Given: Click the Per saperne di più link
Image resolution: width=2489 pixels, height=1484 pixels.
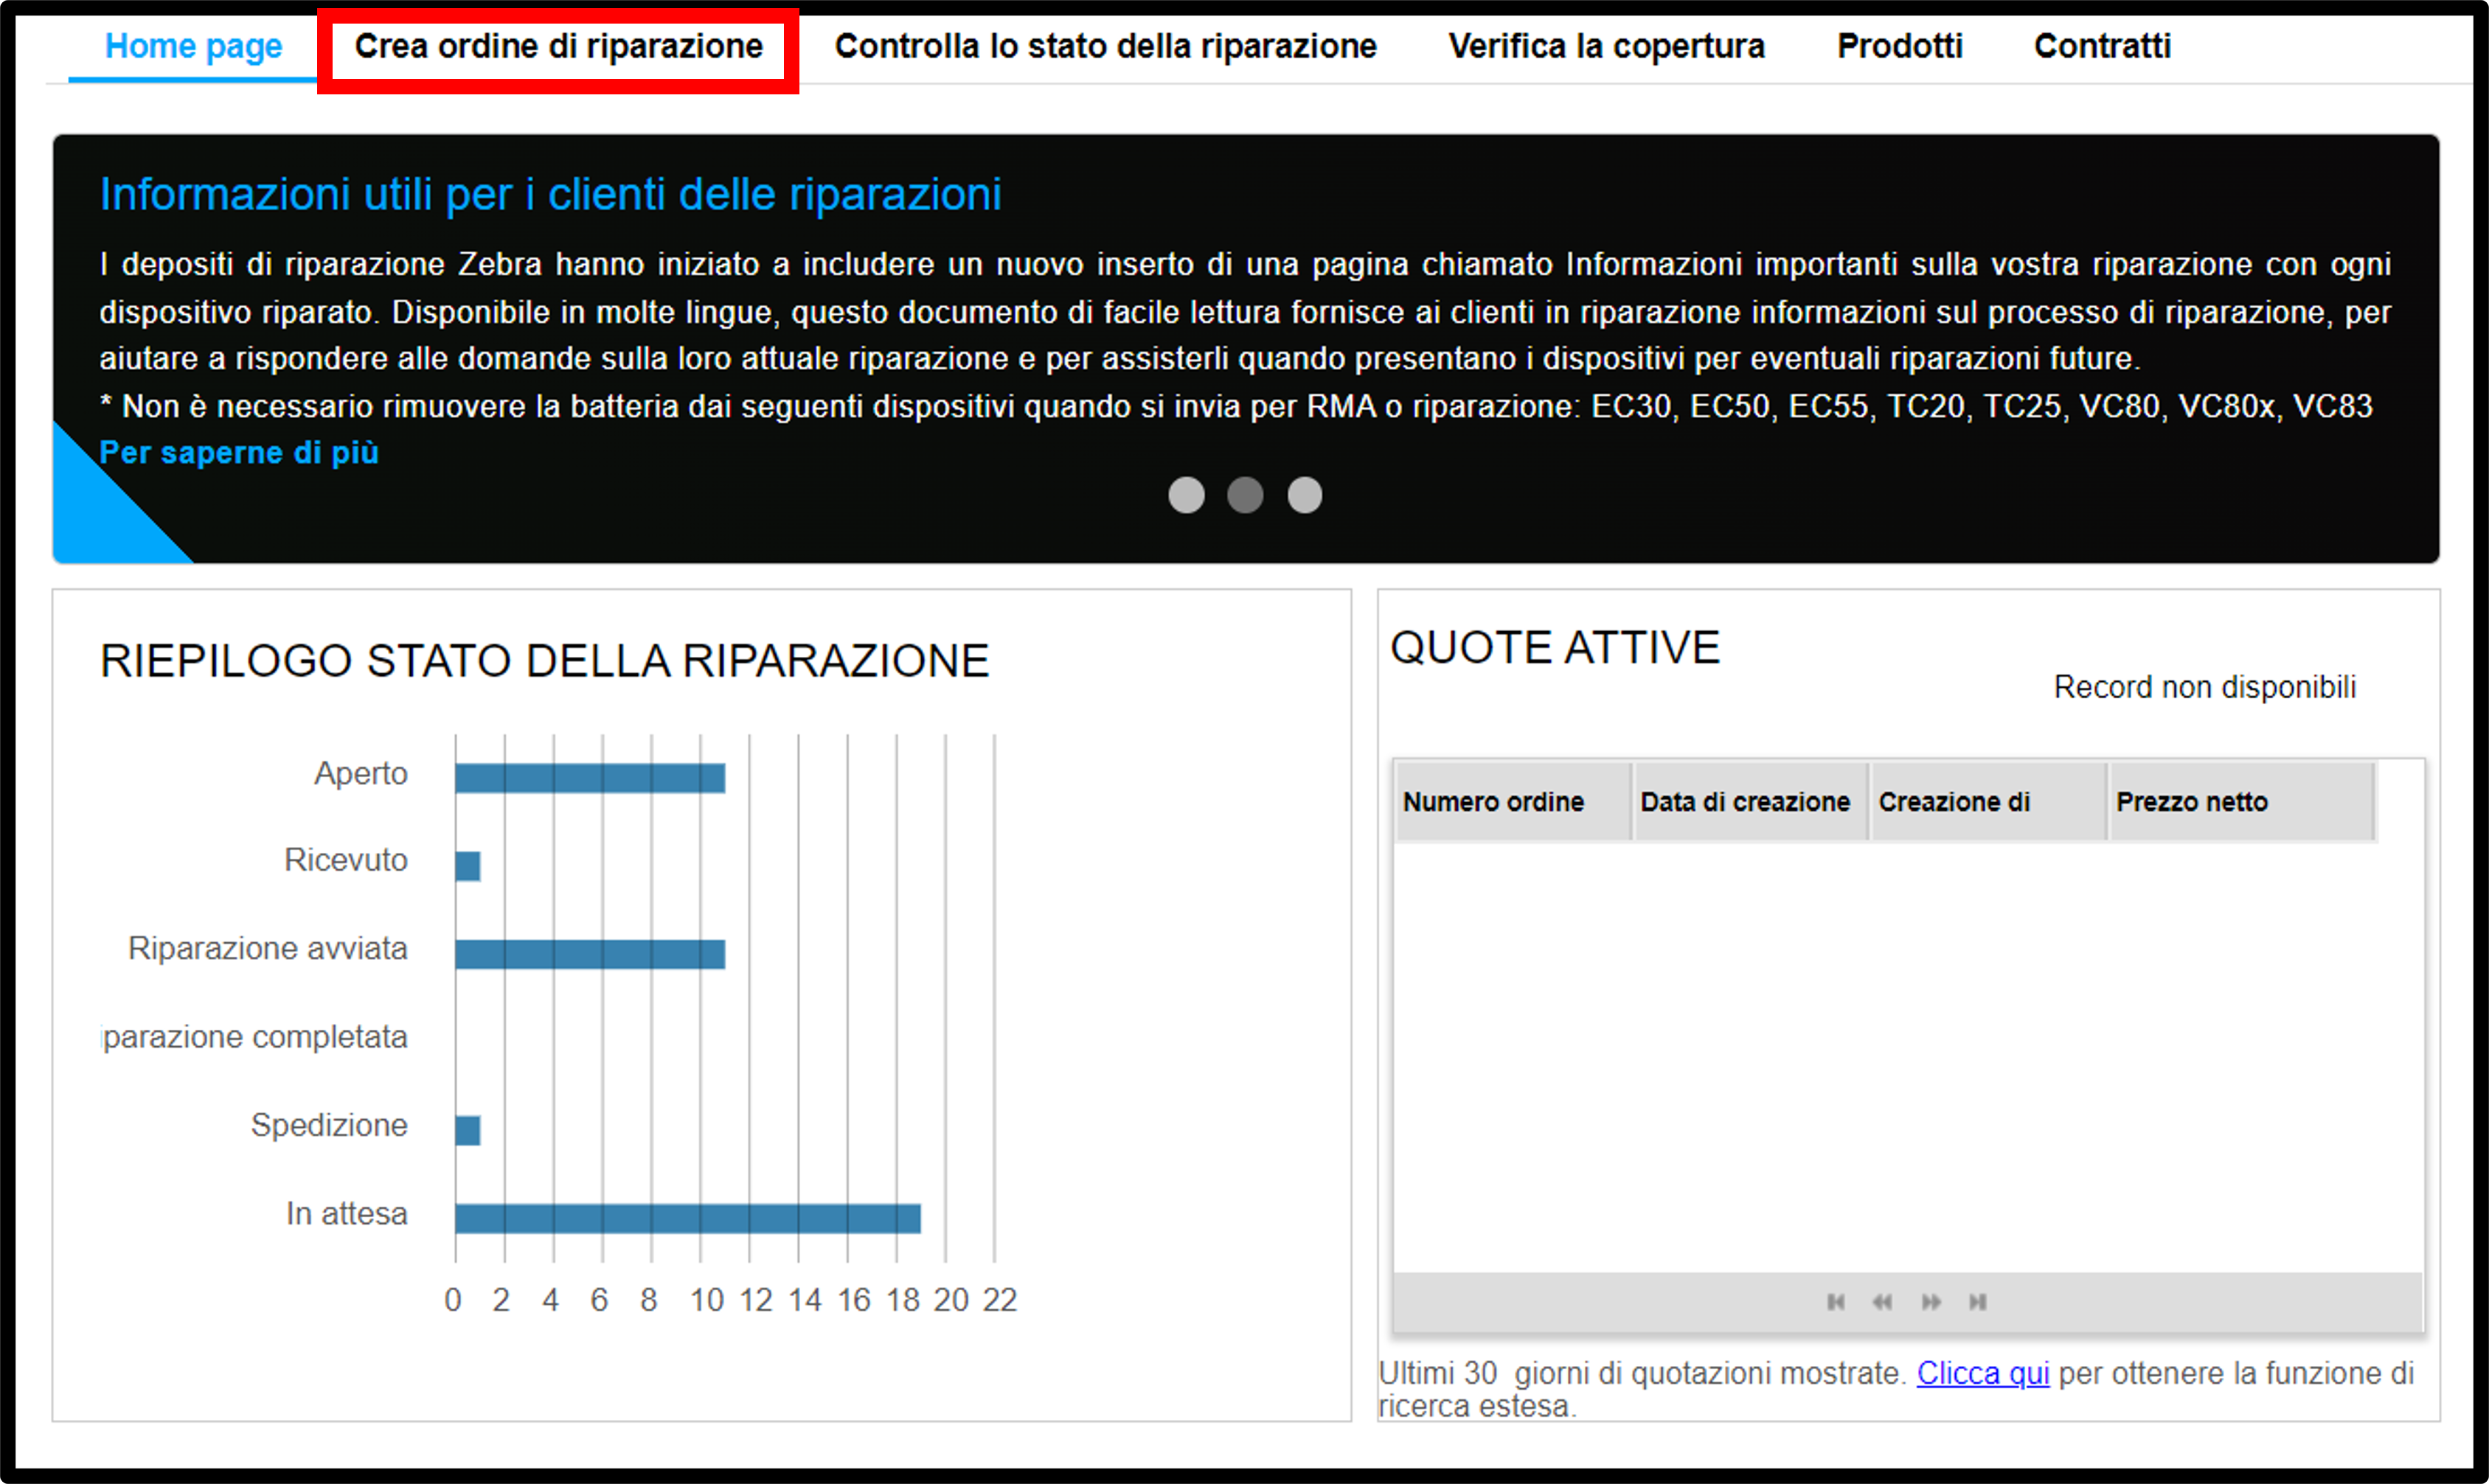Looking at the screenshot, I should (x=239, y=452).
